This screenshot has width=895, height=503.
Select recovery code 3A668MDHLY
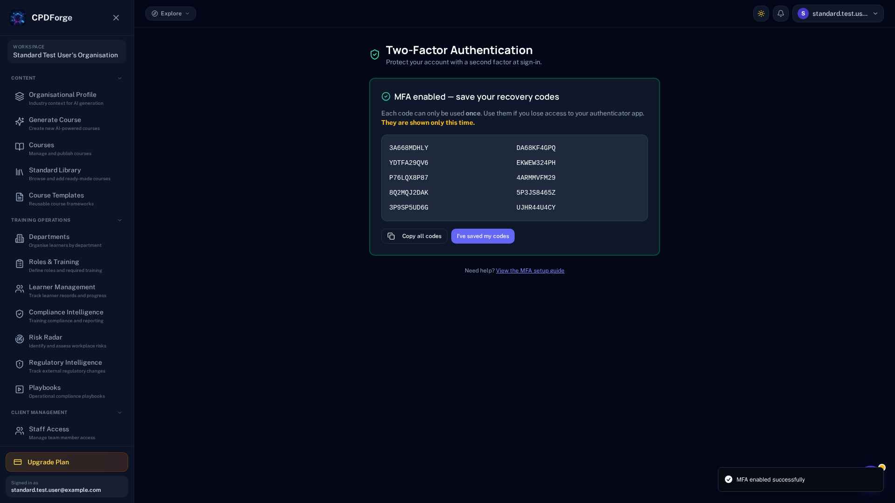point(409,148)
